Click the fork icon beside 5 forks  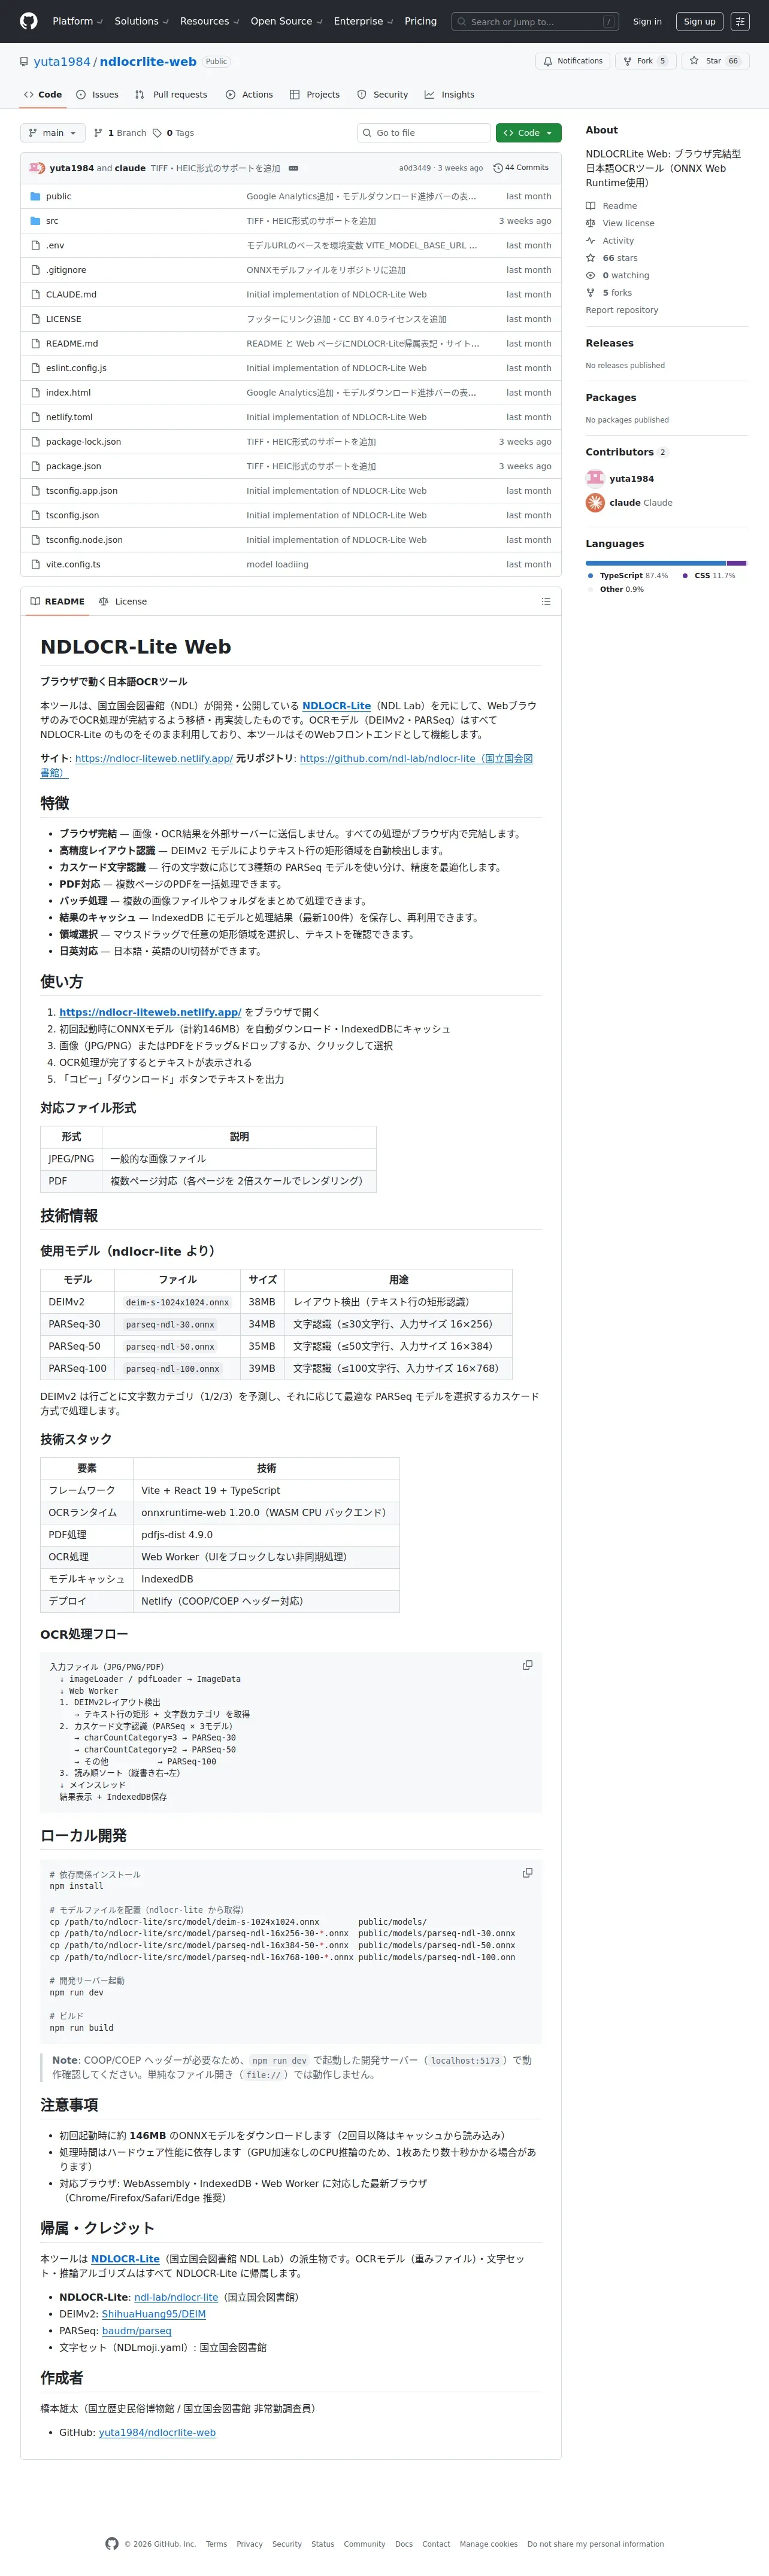tap(591, 293)
